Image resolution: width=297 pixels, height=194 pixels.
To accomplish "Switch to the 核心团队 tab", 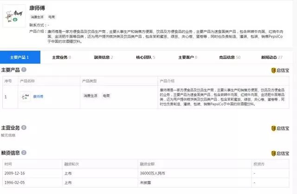I will point(145,57).
